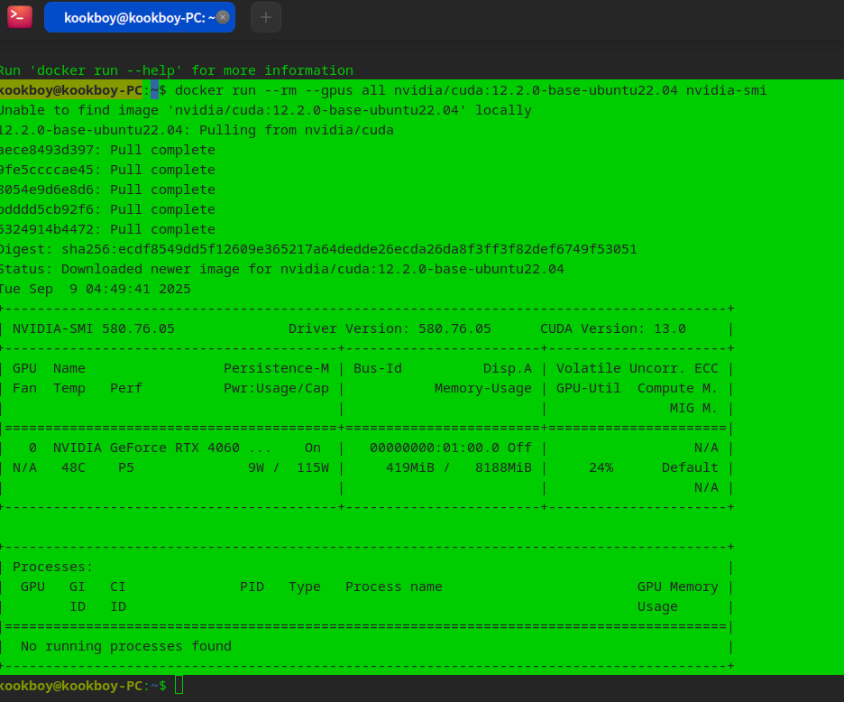Click the red terminal app icon
This screenshot has width=844, height=702.
click(19, 17)
